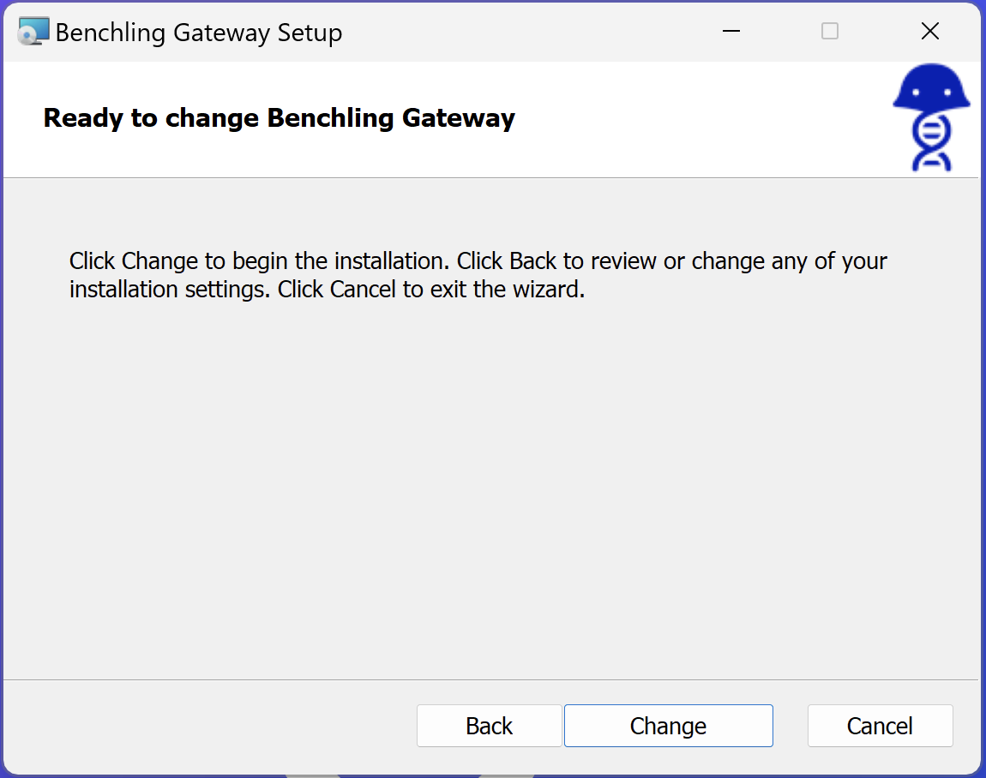The height and width of the screenshot is (778, 986).
Task: Click the "Ready to change Benchling Gateway" heading
Action: [x=279, y=117]
